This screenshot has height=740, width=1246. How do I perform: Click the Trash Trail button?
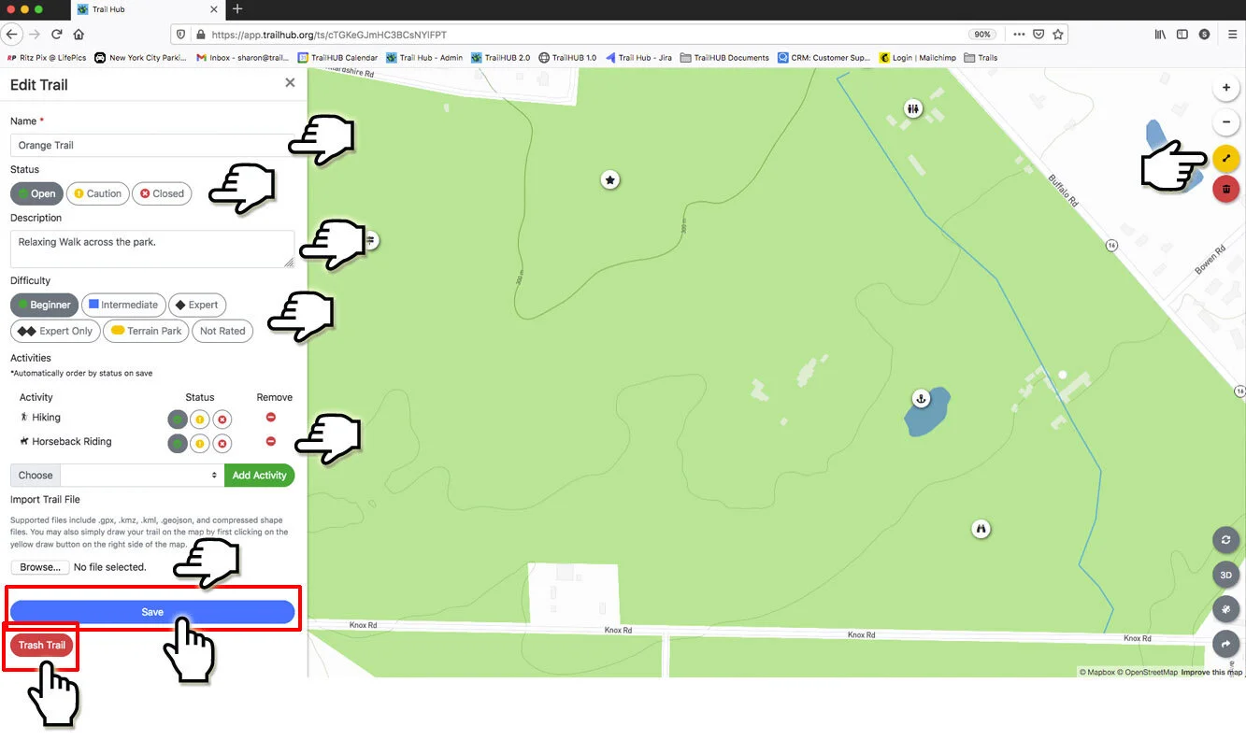pos(42,645)
